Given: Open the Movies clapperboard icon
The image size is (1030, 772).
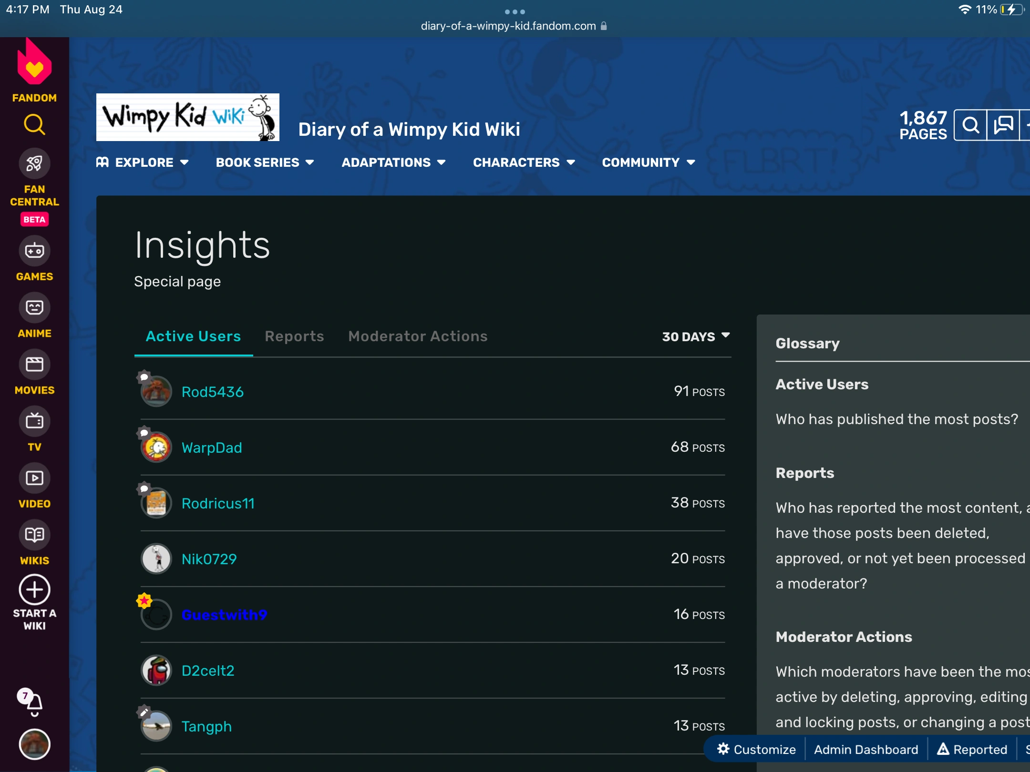Looking at the screenshot, I should coord(34,365).
